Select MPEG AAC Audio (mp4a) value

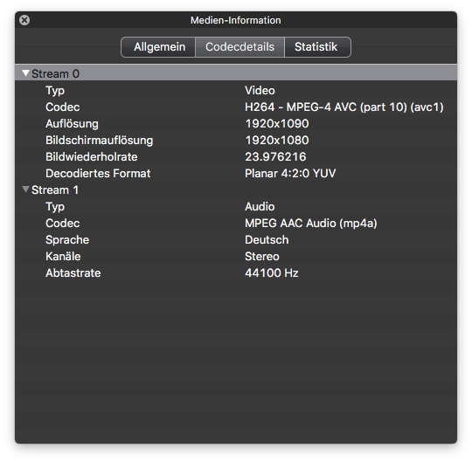coord(310,224)
